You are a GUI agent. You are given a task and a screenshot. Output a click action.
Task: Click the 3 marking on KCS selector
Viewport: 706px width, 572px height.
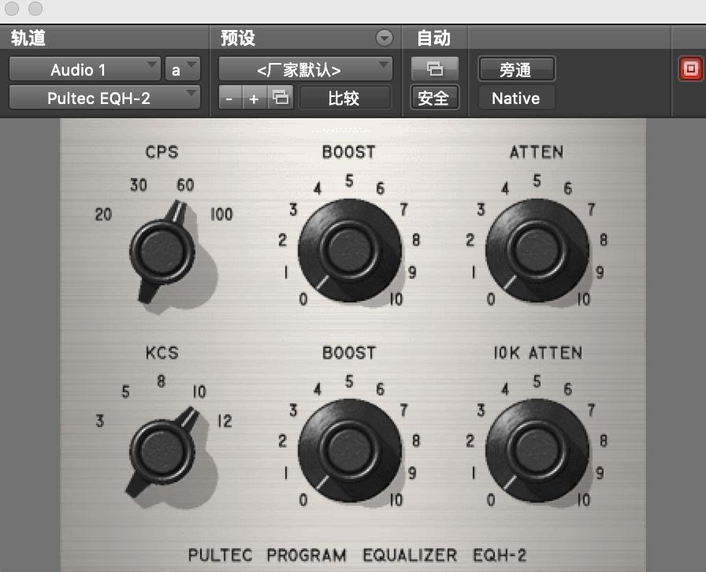pyautogui.click(x=100, y=421)
